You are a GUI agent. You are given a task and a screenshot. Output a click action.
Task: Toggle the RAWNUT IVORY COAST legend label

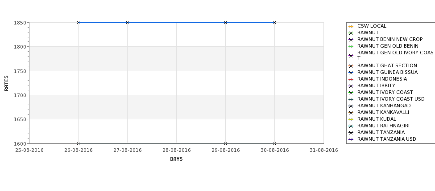pyautogui.click(x=385, y=92)
